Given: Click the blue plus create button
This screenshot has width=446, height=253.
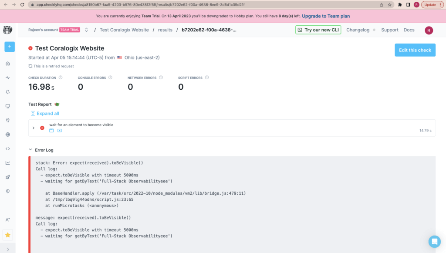Looking at the screenshot, I should (10, 47).
